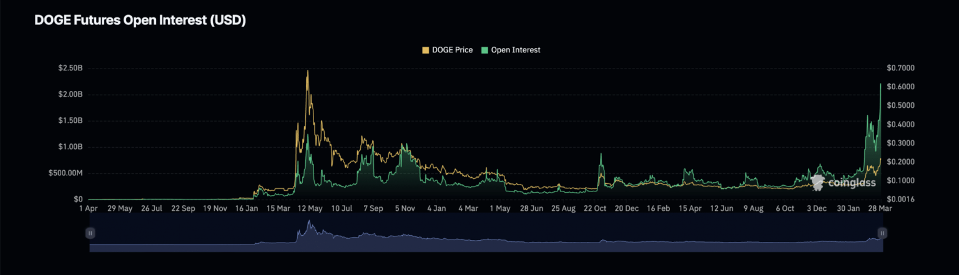The height and width of the screenshot is (275, 959).
Task: Toggle the Open Interest legend series
Action: click(515, 50)
